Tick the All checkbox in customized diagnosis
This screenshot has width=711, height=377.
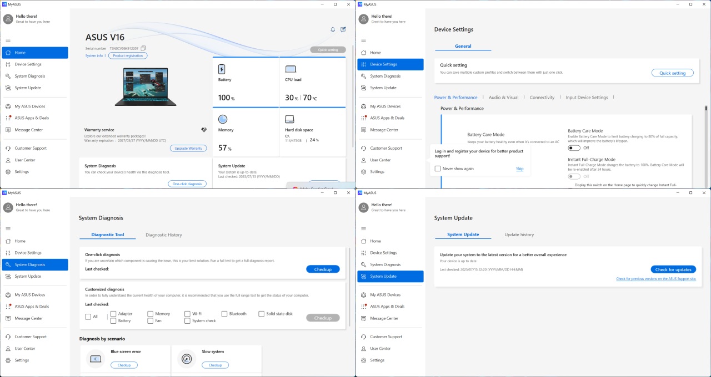[x=88, y=317]
